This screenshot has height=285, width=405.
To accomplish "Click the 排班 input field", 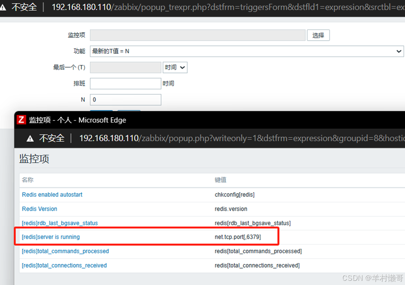I will tap(125, 84).
